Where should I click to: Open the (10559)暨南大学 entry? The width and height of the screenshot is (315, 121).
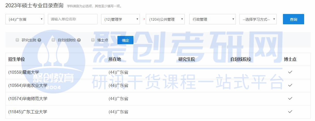(x=24, y=72)
